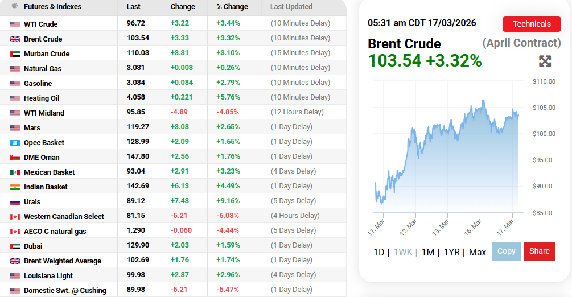
Task: Open the Domestic Swt. @ Cushing link
Action: tap(65, 291)
